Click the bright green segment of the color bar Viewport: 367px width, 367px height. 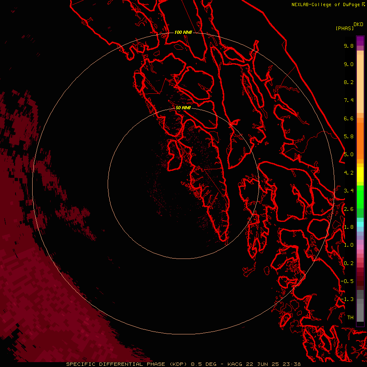[x=360, y=198]
